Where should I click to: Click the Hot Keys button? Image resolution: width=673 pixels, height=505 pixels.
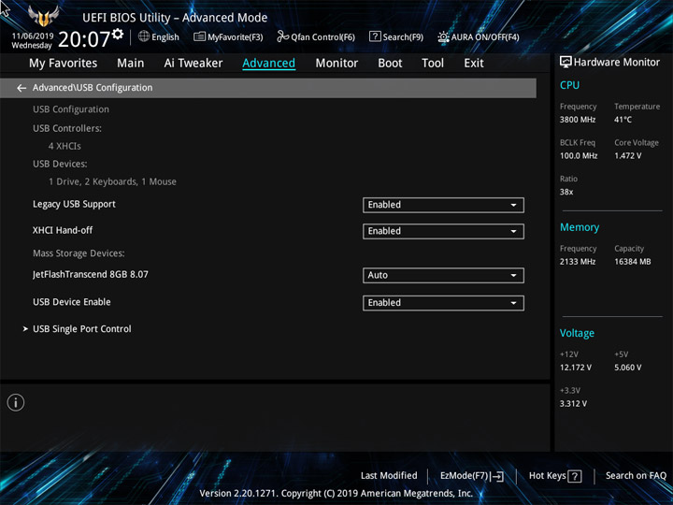tap(555, 476)
